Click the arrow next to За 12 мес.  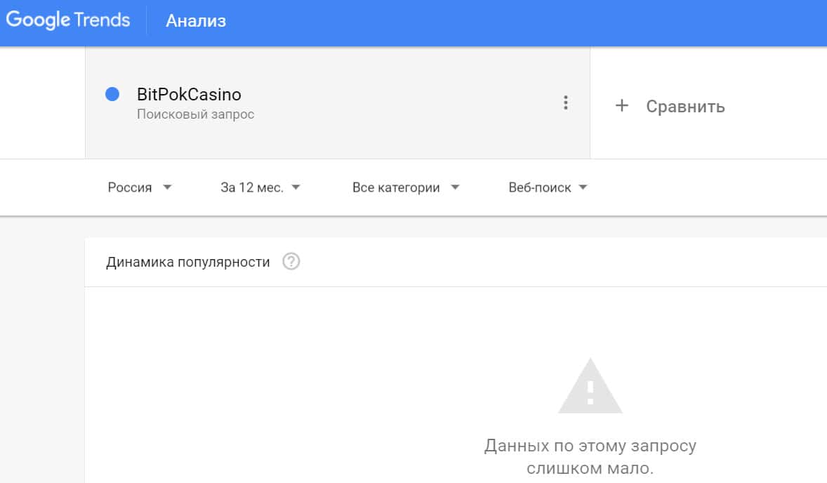[x=296, y=187]
